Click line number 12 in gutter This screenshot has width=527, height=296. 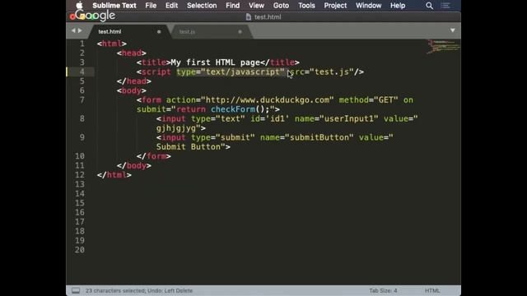tap(80, 175)
